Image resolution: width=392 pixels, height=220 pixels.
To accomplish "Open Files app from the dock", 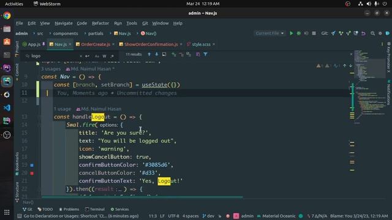I will (x=7, y=29).
